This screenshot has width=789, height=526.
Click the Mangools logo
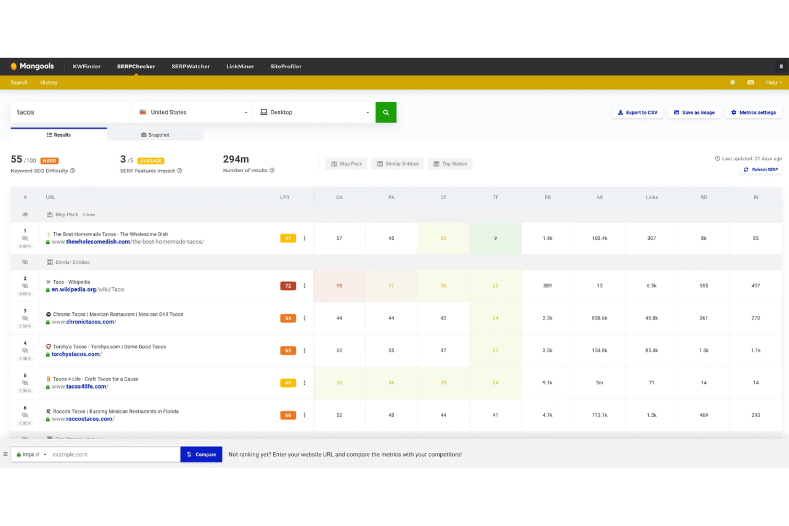tap(32, 66)
